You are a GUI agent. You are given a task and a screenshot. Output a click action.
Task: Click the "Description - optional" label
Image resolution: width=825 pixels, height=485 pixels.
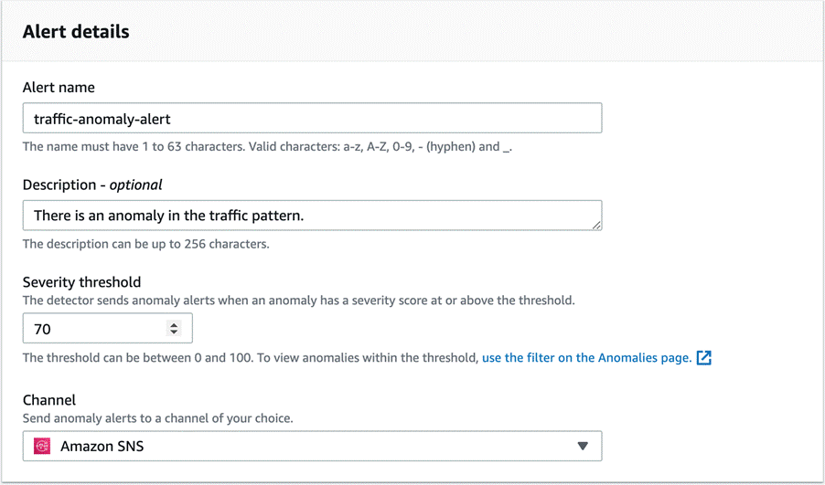[92, 185]
